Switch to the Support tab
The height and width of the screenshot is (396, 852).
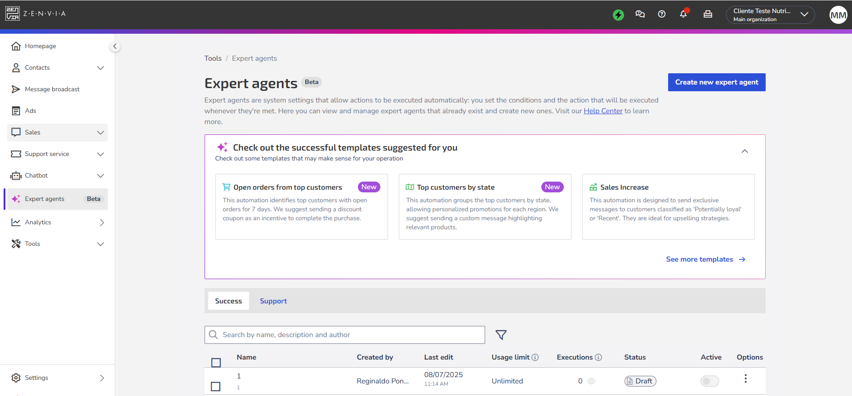pos(273,301)
